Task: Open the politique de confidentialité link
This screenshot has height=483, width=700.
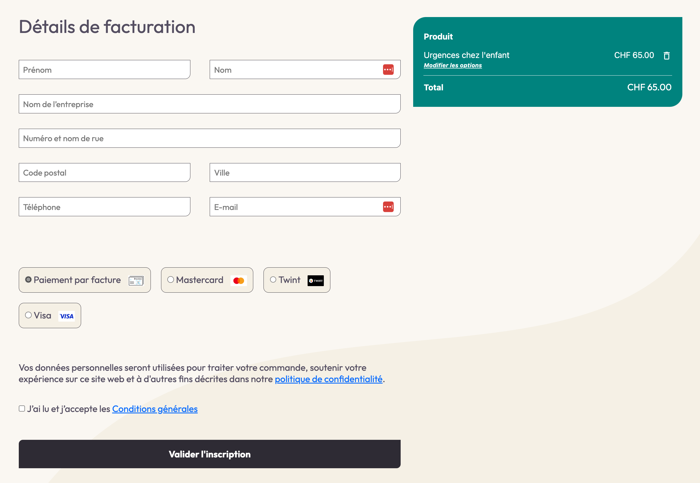Action: pyautogui.click(x=328, y=379)
